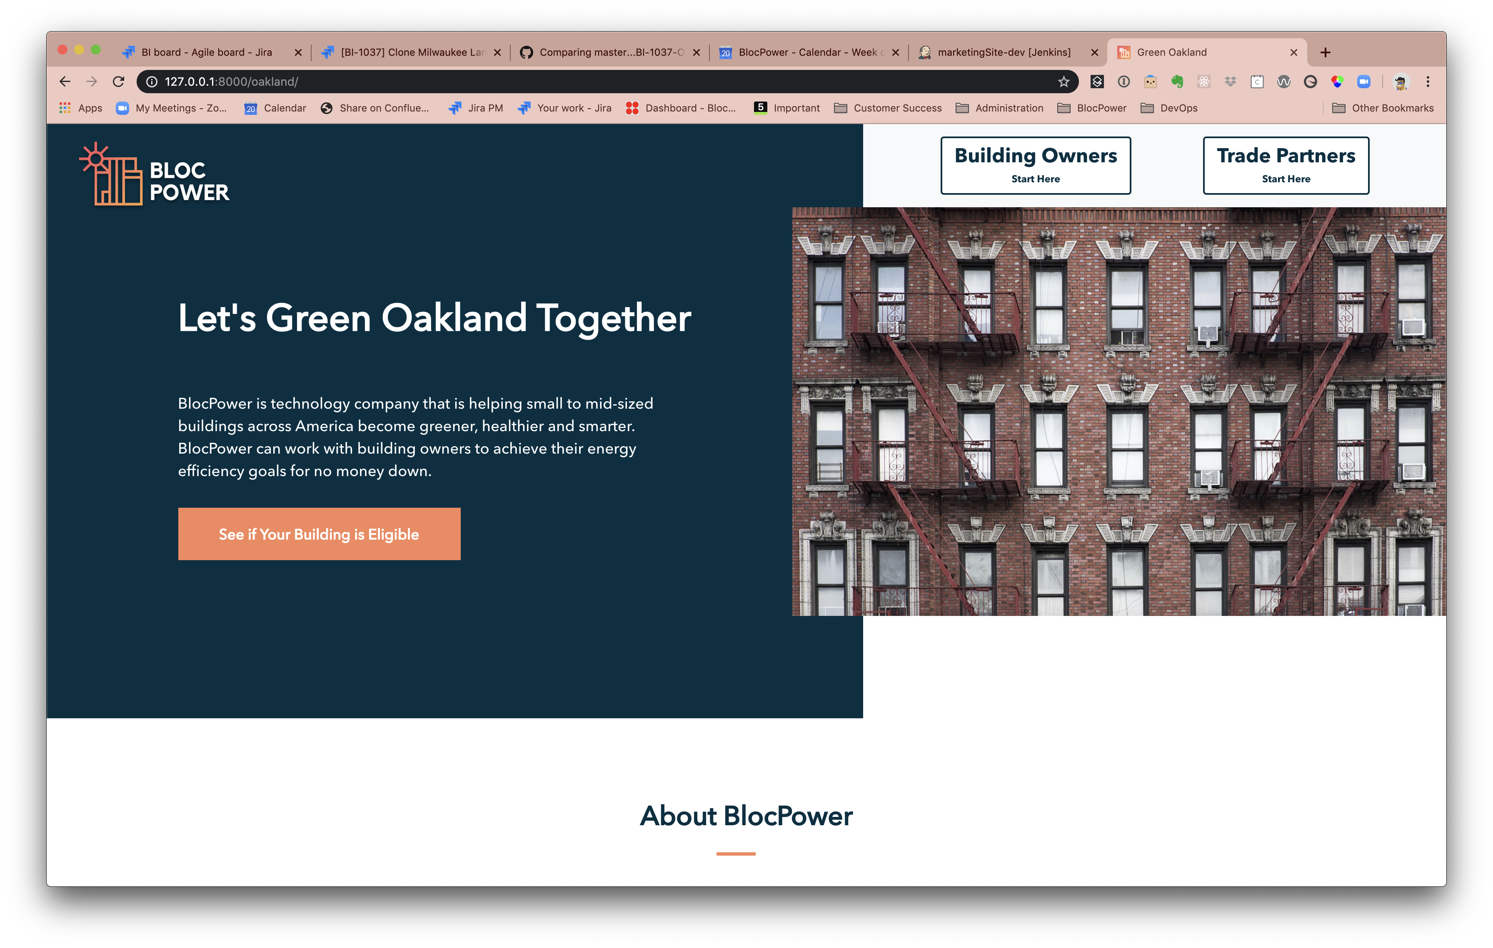Click the address bar URL field
The image size is (1493, 948).
pos(558,82)
